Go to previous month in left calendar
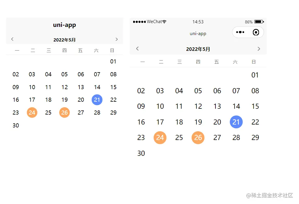Screen dimensions: 299x204 point(12,39)
